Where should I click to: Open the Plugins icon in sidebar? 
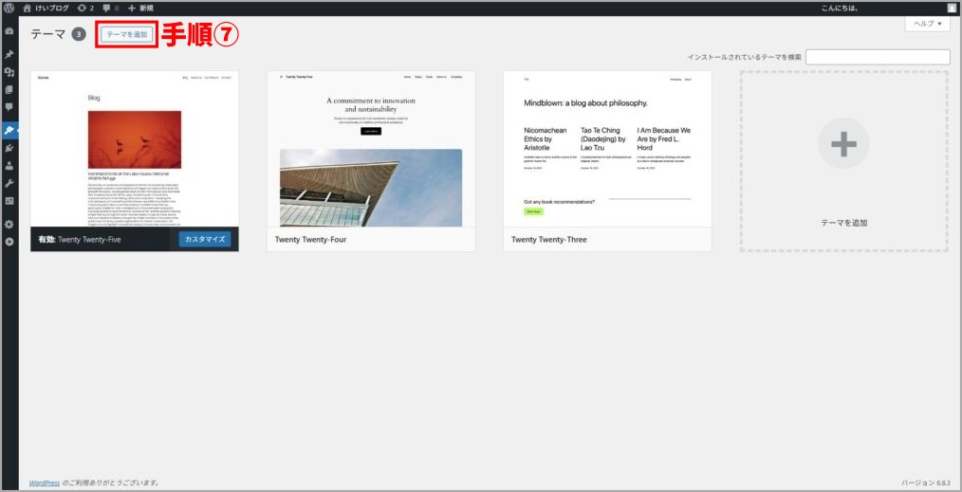(x=9, y=148)
